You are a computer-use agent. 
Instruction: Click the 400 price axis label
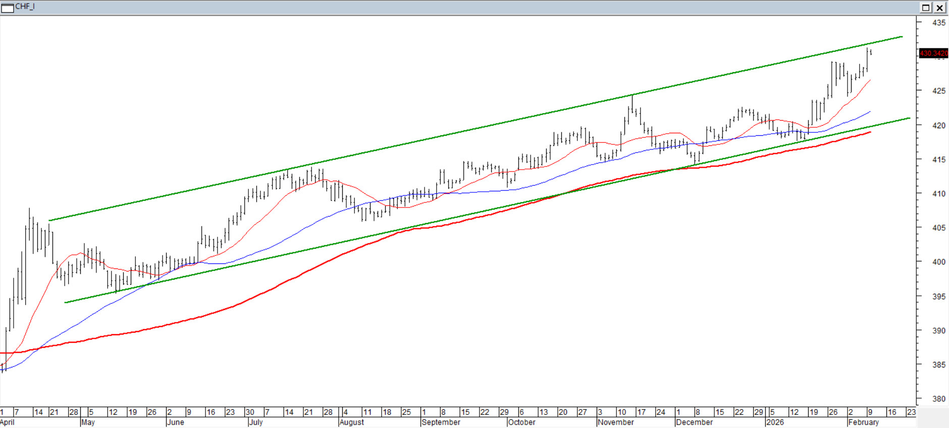click(x=938, y=262)
